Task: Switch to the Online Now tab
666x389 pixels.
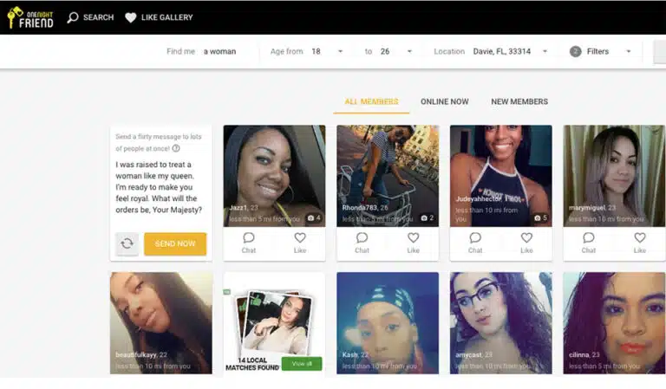Action: 444,102
